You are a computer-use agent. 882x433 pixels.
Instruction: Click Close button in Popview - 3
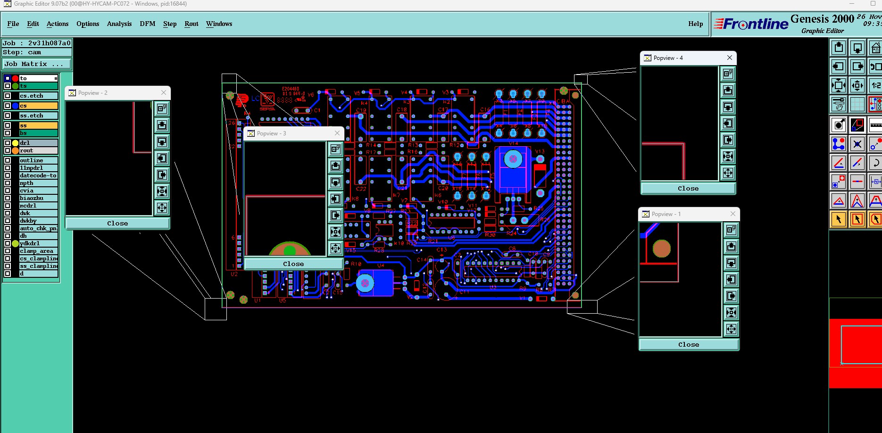[x=293, y=264]
